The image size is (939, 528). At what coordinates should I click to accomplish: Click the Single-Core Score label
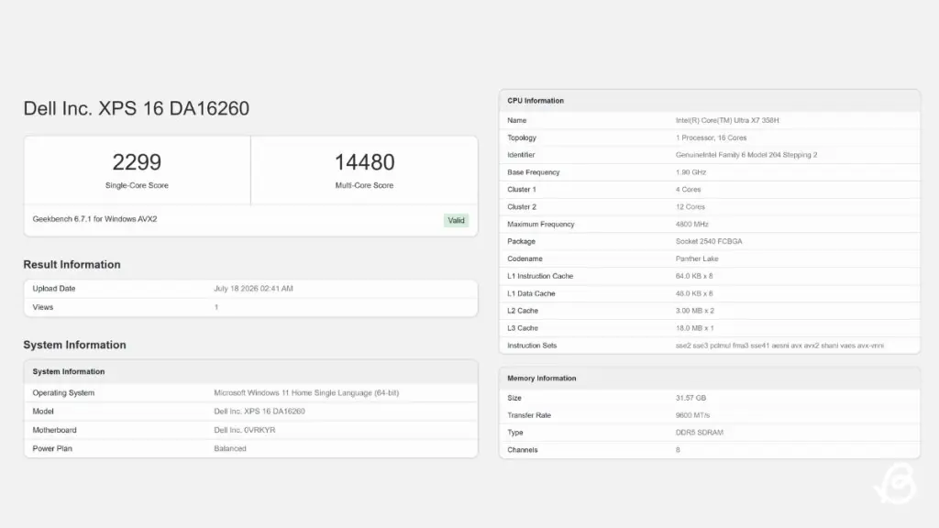click(x=137, y=185)
